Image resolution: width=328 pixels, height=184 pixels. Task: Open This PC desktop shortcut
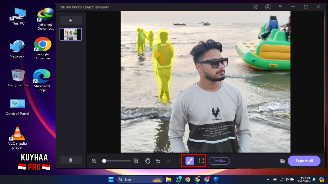tap(18, 16)
